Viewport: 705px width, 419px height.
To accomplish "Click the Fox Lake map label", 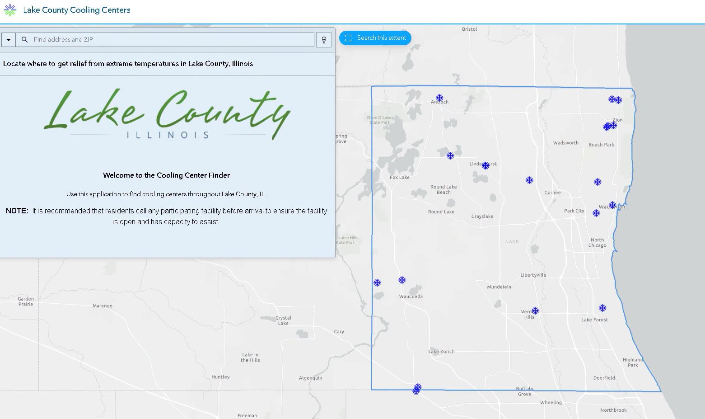I will point(400,177).
